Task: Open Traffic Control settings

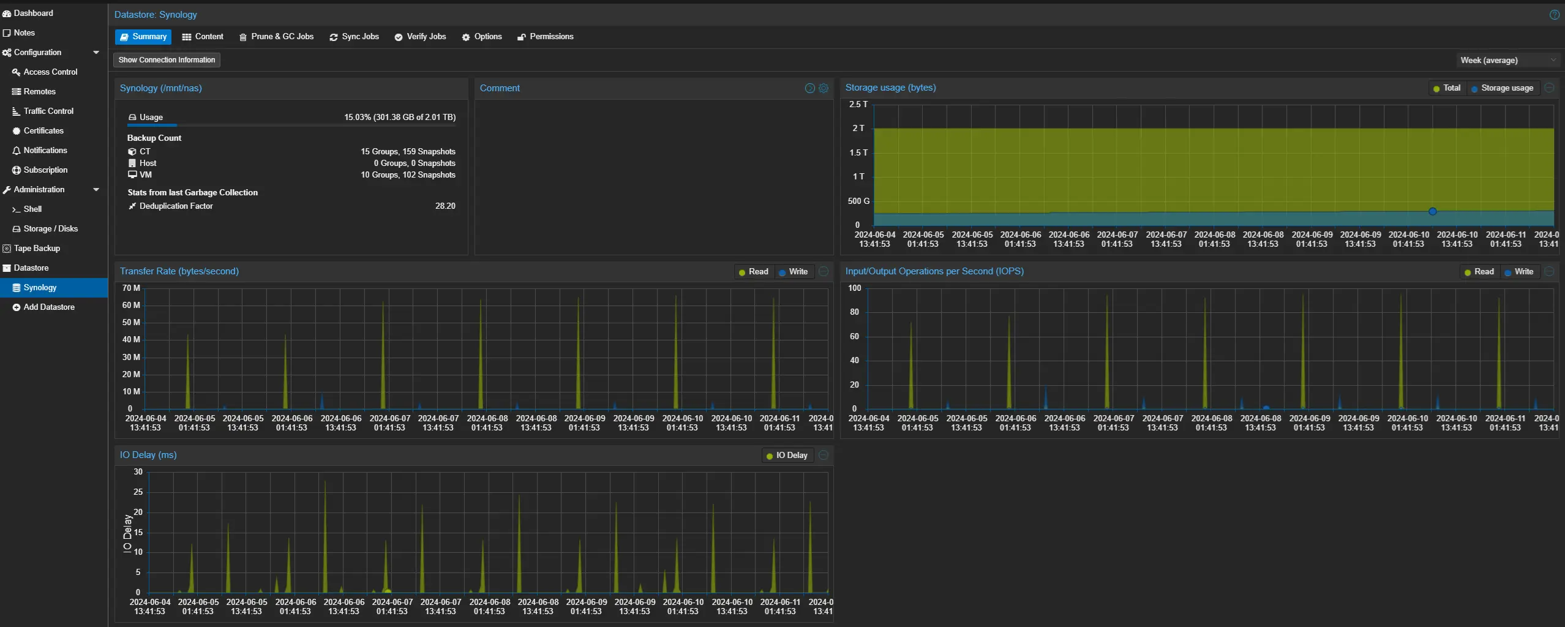Action: point(48,111)
